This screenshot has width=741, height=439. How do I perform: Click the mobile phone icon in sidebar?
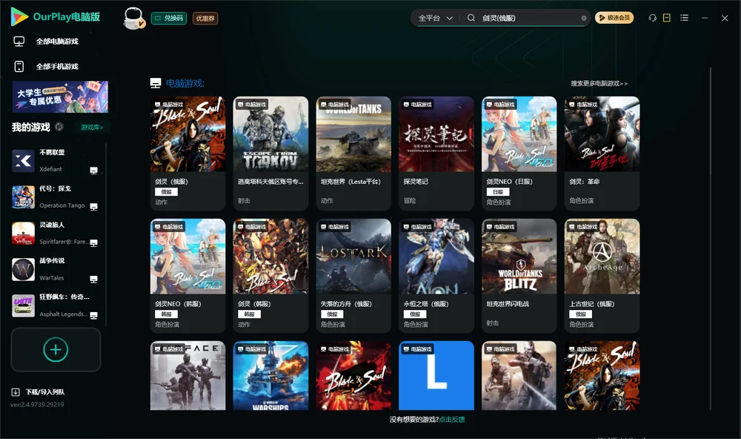(x=19, y=66)
